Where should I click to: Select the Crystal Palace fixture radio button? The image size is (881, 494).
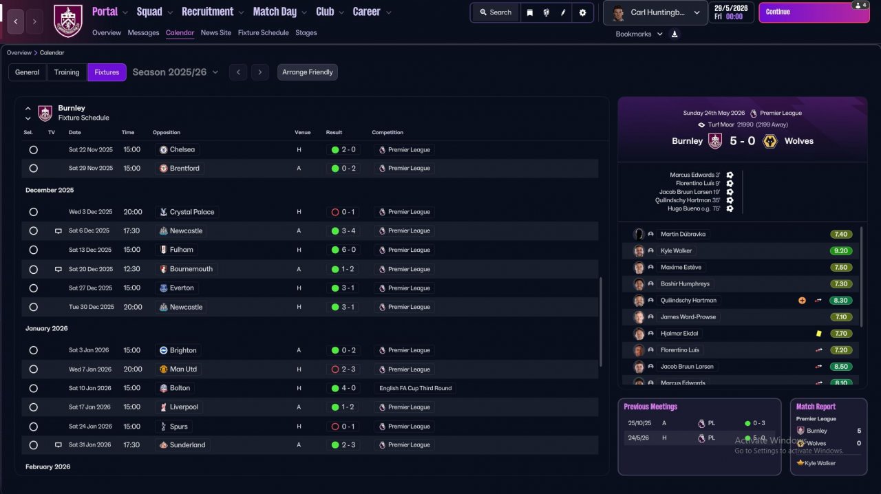(33, 212)
